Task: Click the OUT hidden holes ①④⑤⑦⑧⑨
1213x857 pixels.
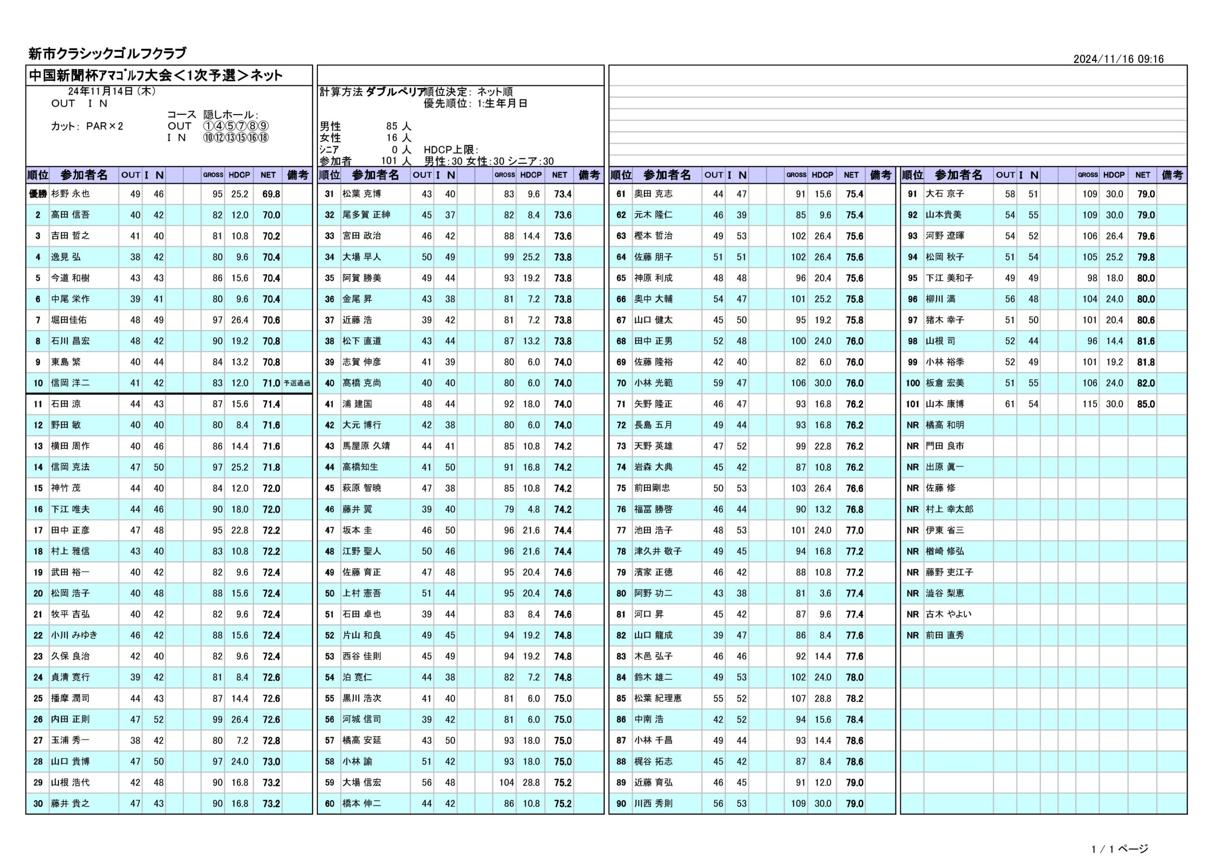Action: (x=236, y=126)
